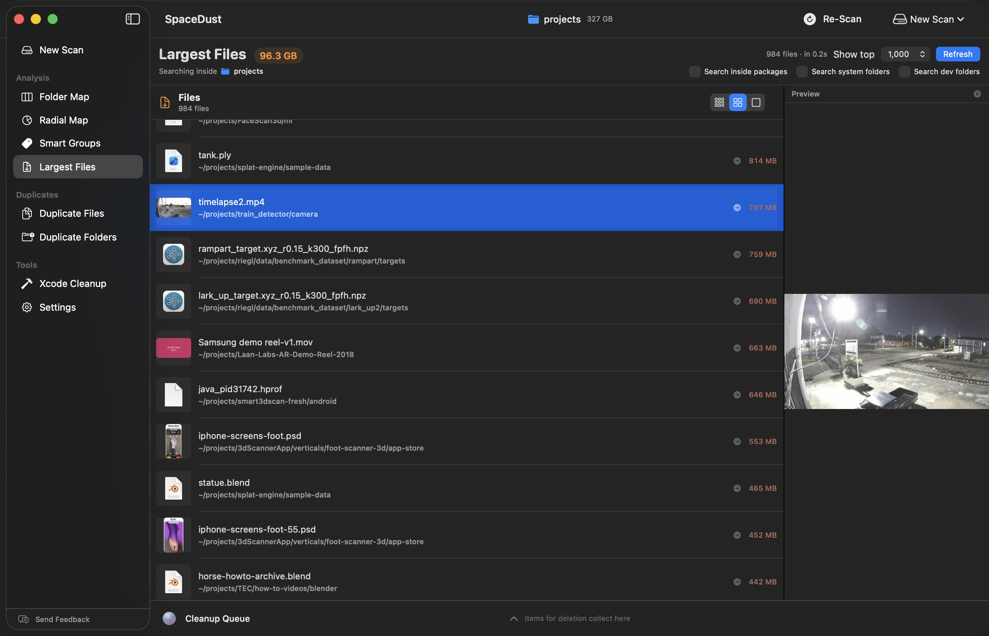Click the java_pid31742.hprof blank file icon
Screen dimensions: 989x636
tap(174, 394)
